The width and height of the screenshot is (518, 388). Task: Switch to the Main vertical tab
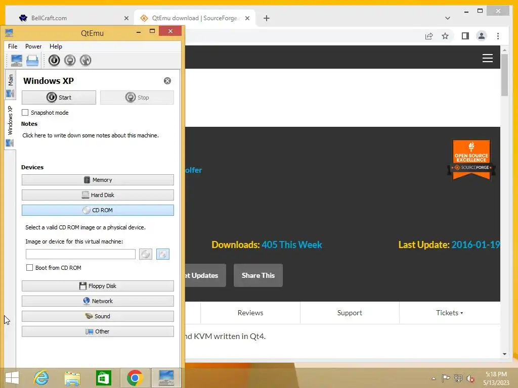[10, 85]
